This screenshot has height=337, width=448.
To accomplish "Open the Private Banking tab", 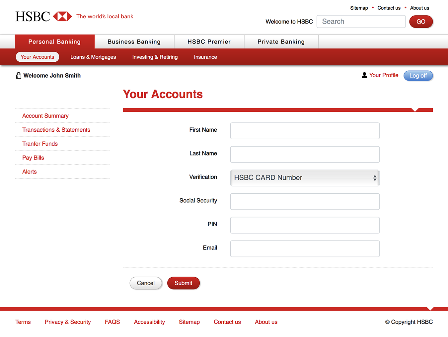I will (x=281, y=42).
